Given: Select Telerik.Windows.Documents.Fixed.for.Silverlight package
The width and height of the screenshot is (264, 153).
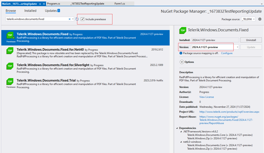Looking at the screenshot, I should (85, 68).
